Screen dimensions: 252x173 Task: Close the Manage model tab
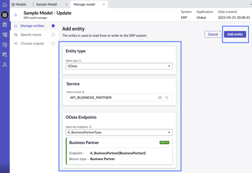click(x=104, y=5)
